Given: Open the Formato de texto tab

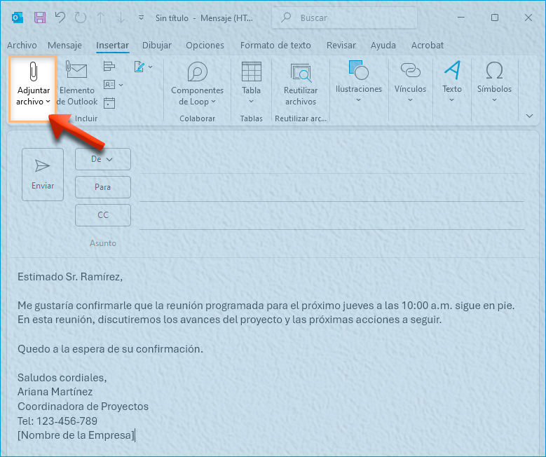Looking at the screenshot, I should (x=275, y=46).
